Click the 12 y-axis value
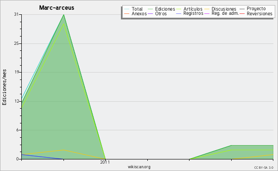Screen dimensions: 278x171 (16, 101)
